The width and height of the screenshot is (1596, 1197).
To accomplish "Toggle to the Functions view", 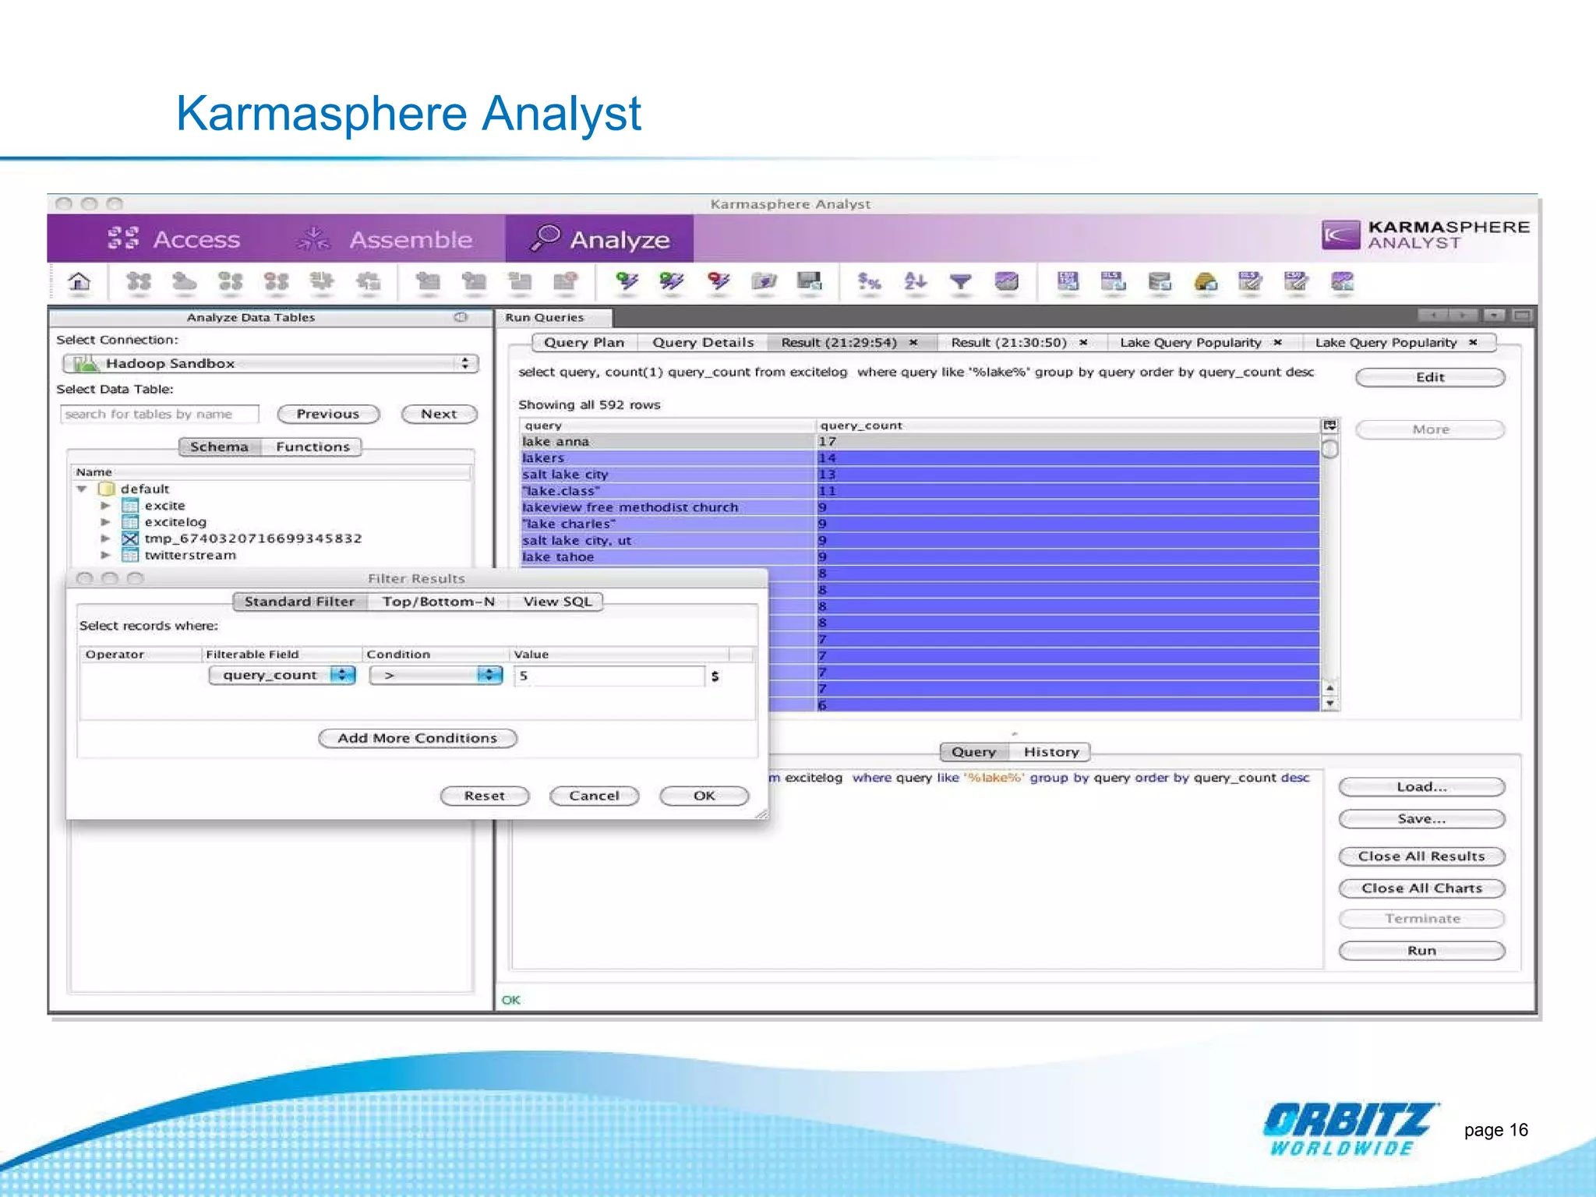I will (x=312, y=447).
